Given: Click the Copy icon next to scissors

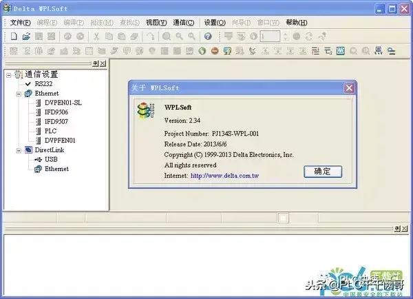Looking at the screenshot, I should 109,36.
